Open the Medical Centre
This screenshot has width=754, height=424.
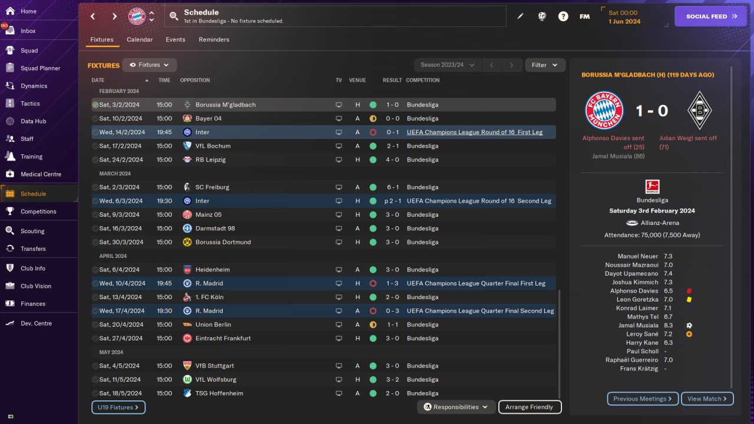(39, 174)
